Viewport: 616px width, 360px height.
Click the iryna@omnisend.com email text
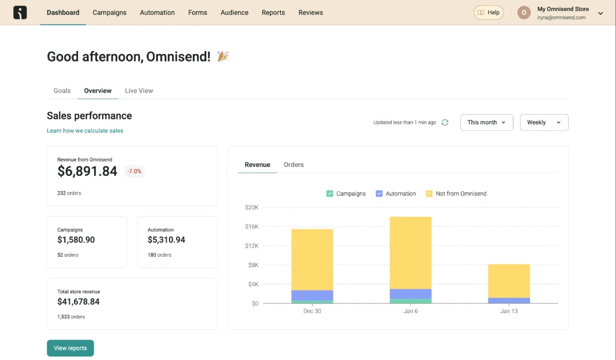tap(562, 18)
